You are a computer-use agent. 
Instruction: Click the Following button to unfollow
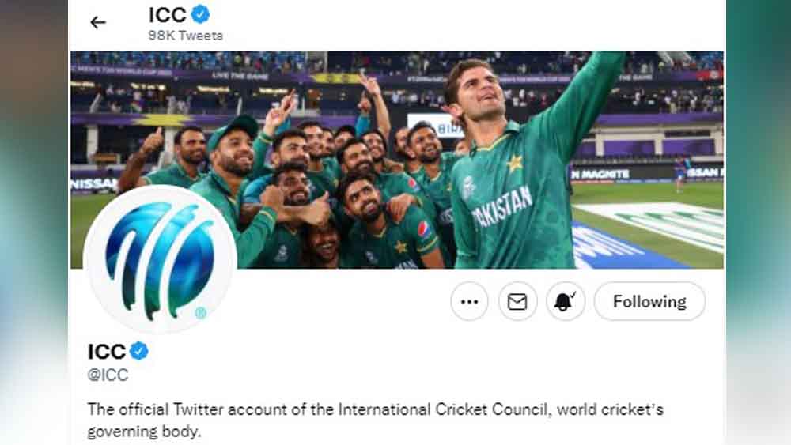tap(649, 302)
